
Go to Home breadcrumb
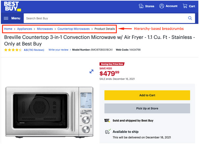point(8,29)
